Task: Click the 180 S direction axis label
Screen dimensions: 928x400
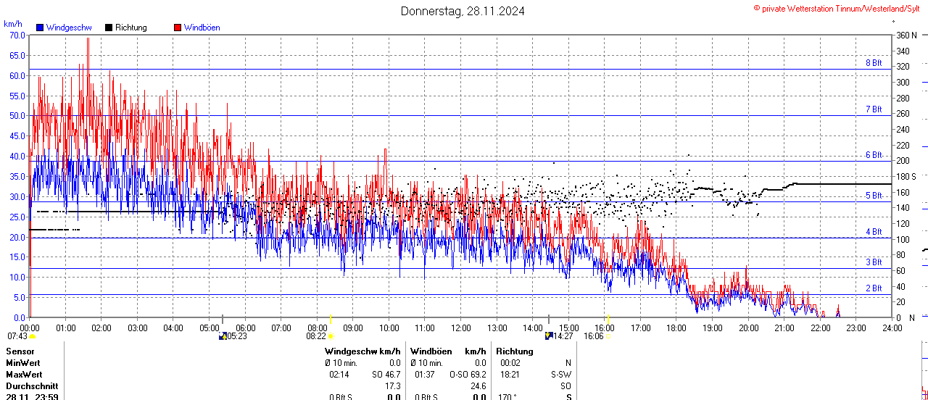Action: [906, 176]
